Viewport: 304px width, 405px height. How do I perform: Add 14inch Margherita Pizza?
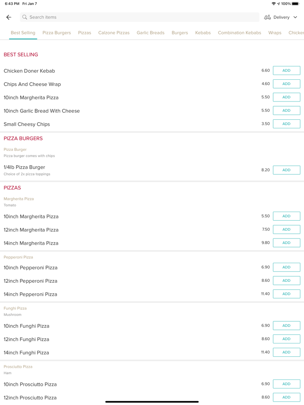(x=286, y=243)
